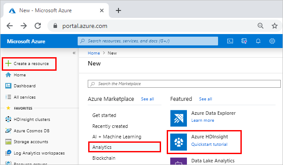Click See all next to Azure Marketplace

coord(147,99)
